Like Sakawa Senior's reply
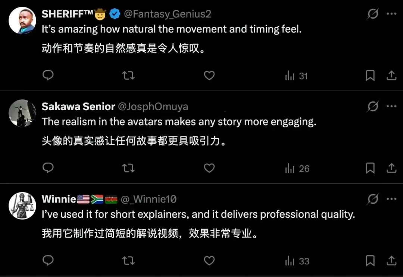This screenshot has width=403, height=277. click(209, 168)
